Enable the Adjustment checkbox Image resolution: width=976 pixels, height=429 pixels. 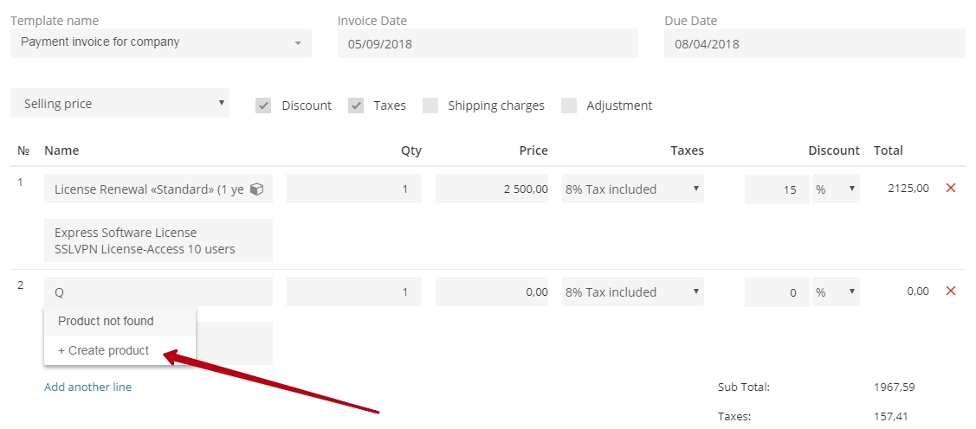click(569, 106)
